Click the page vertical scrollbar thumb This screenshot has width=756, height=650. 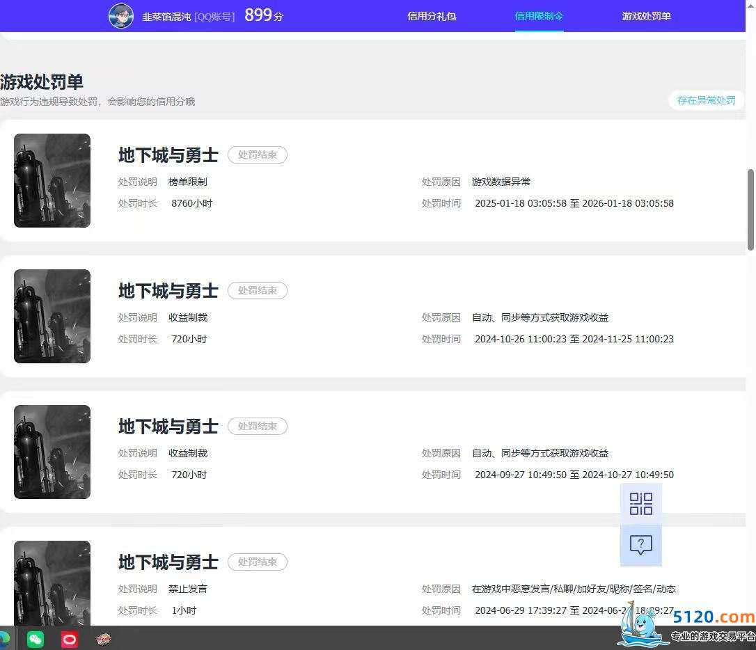(x=750, y=209)
